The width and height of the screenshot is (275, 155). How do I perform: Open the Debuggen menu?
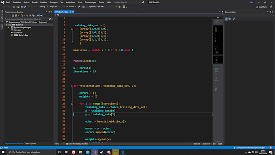click(53, 2)
